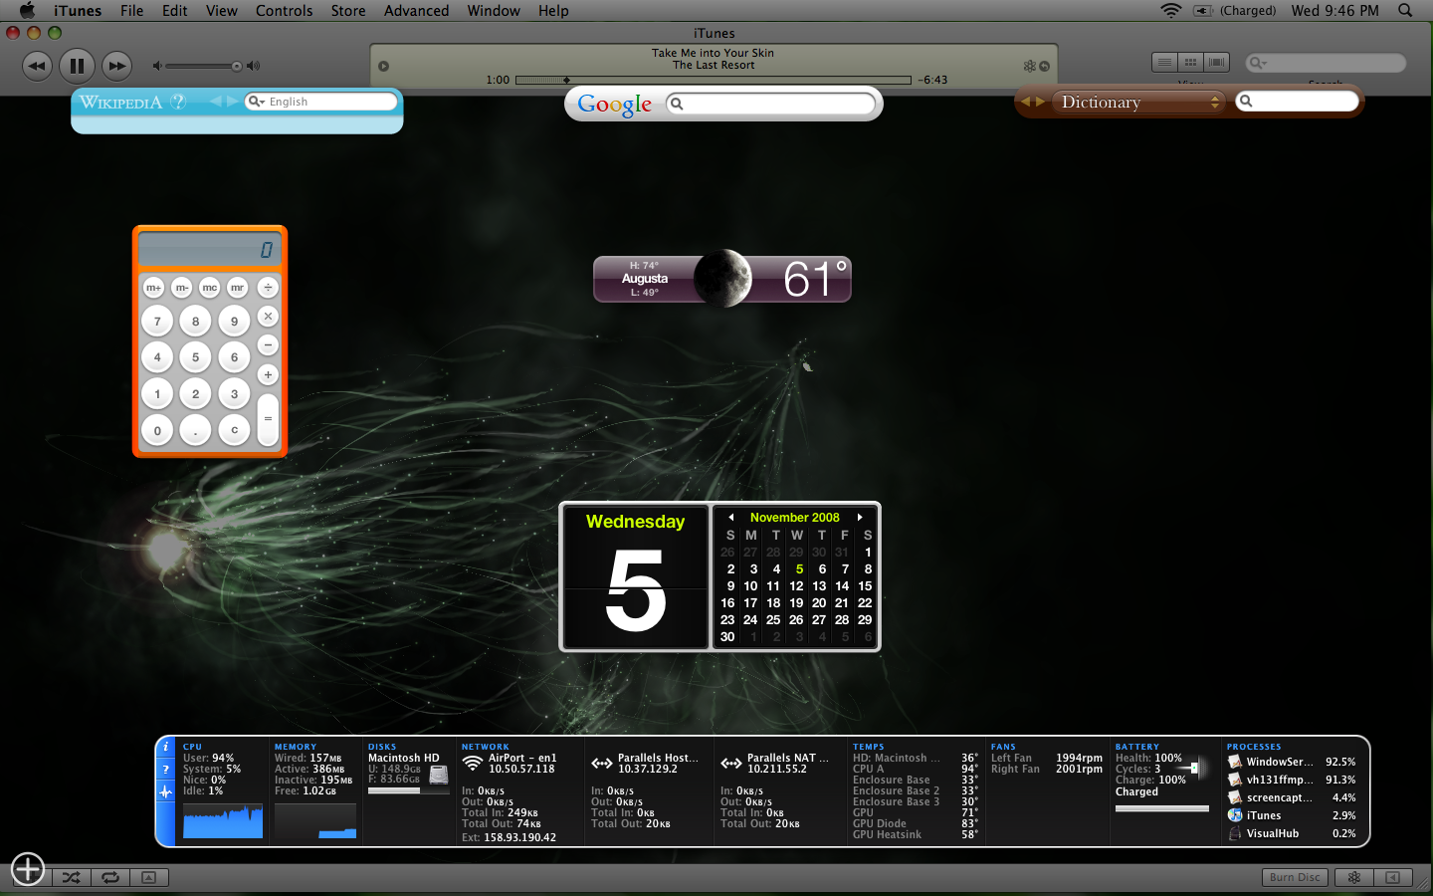
Task: Open iStat widget info button
Action: tap(165, 747)
